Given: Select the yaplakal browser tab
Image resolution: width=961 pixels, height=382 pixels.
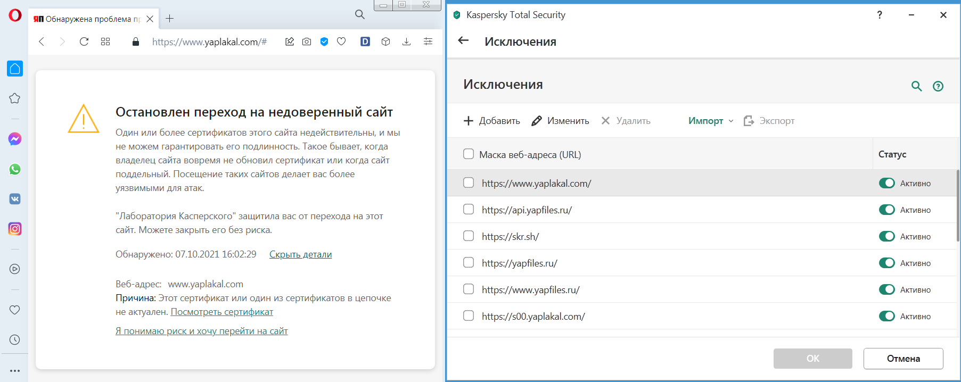Looking at the screenshot, I should (88, 19).
